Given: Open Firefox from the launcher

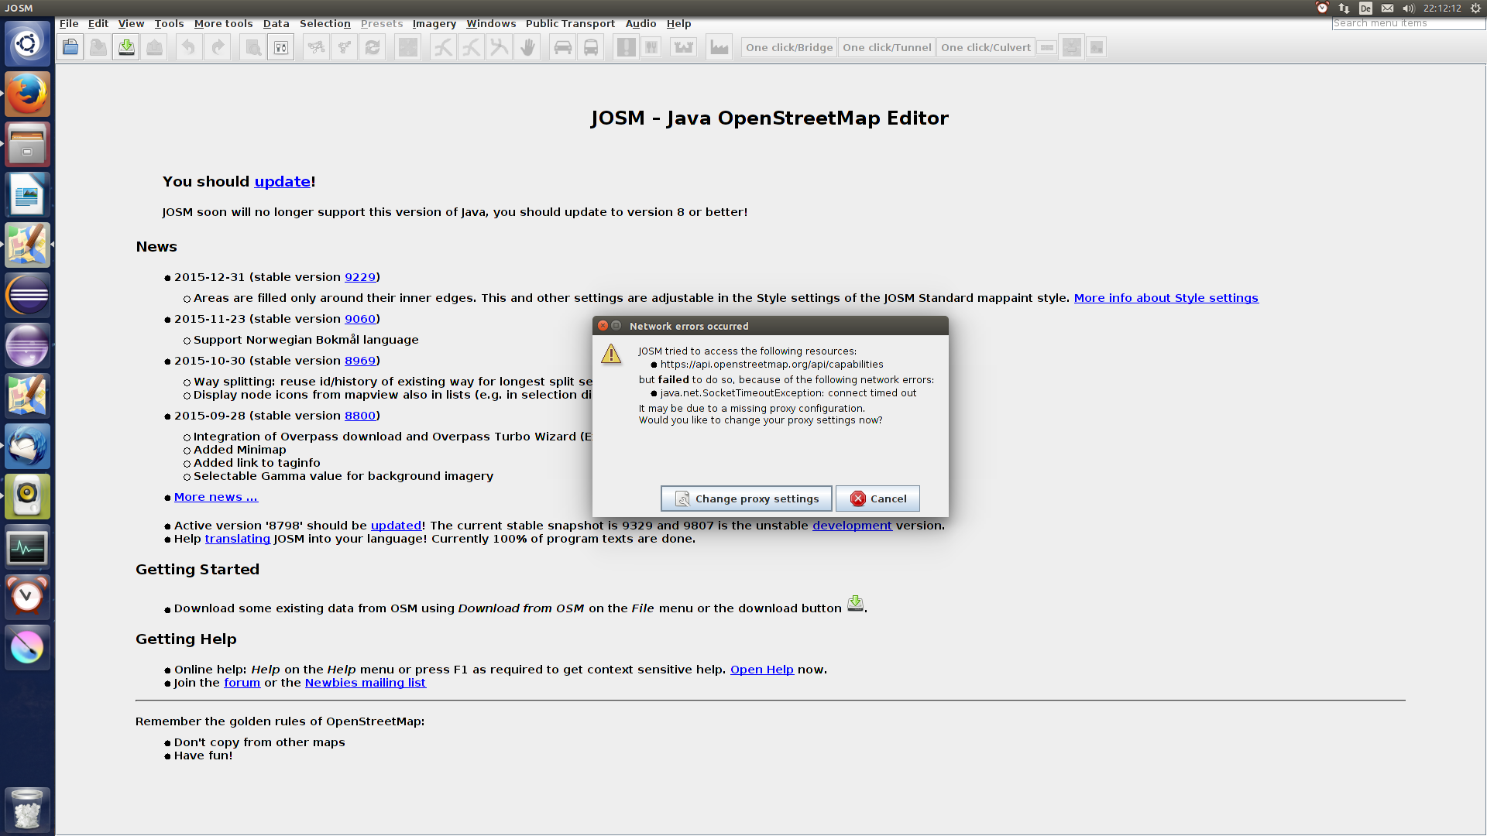Looking at the screenshot, I should pyautogui.click(x=27, y=94).
